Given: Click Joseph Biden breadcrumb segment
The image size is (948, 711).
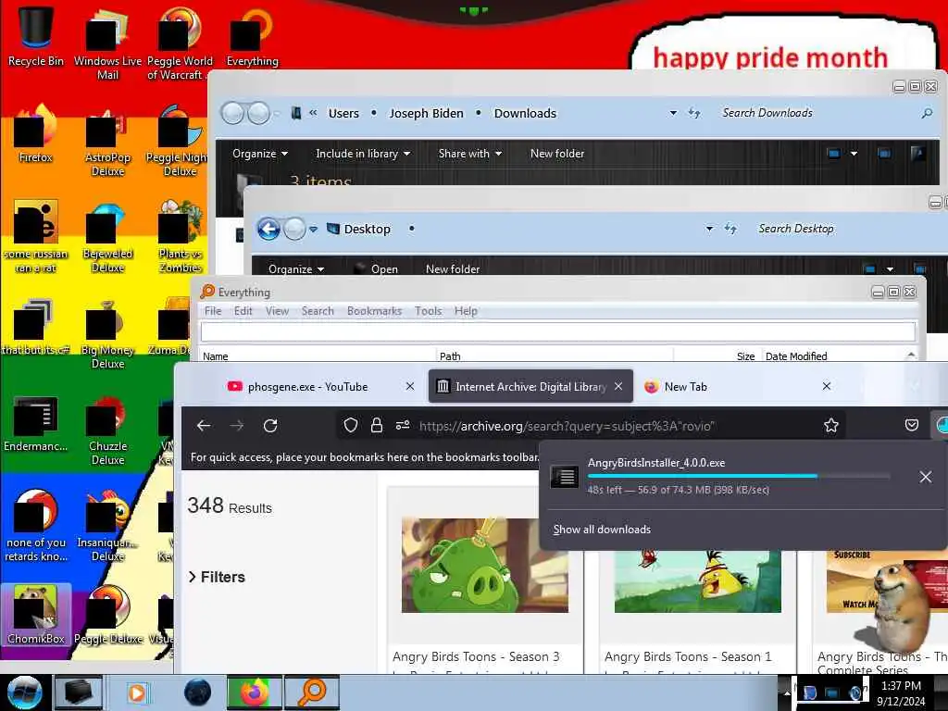Looking at the screenshot, I should tap(426, 113).
